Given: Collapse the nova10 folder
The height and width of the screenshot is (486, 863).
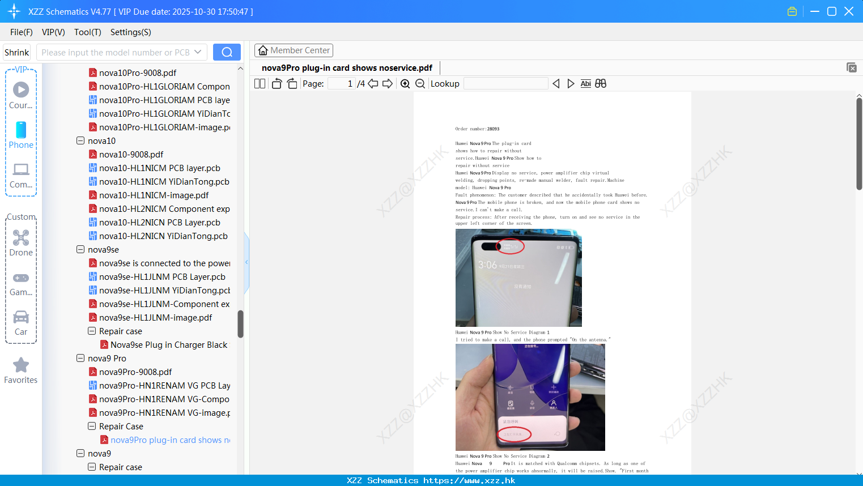Looking at the screenshot, I should click(80, 140).
